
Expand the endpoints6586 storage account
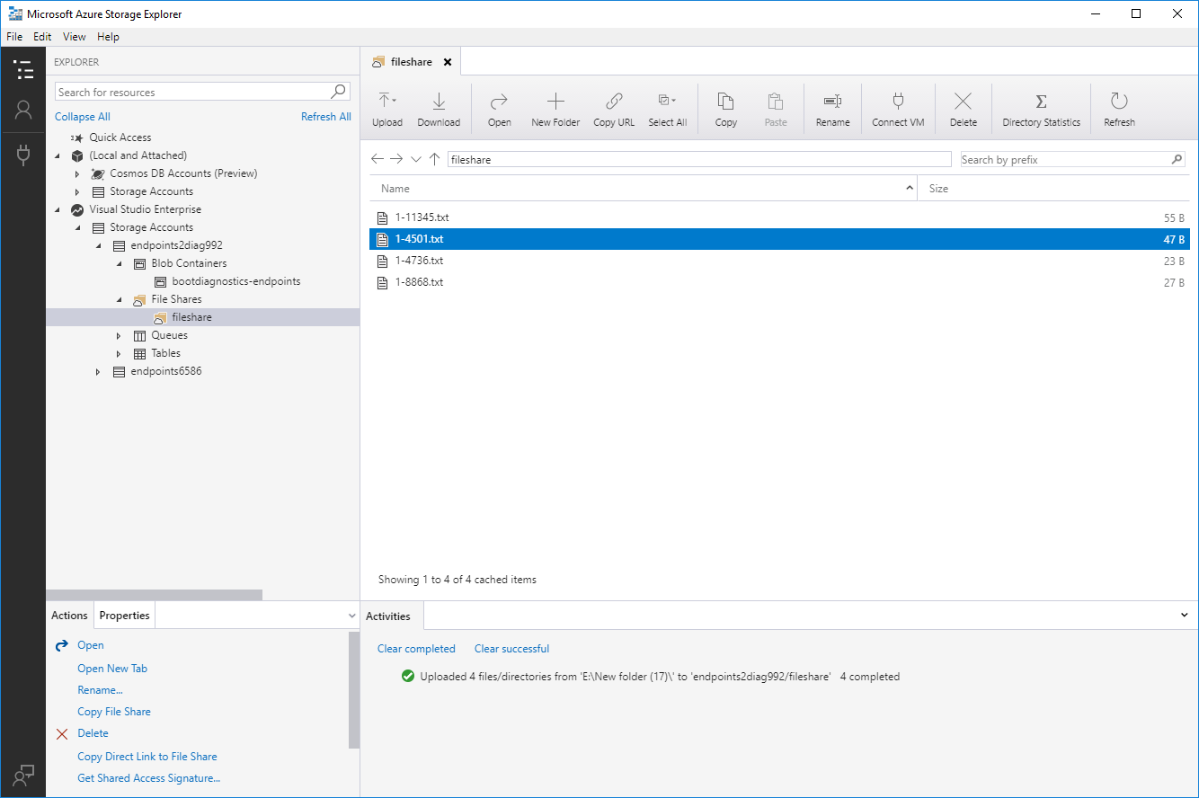99,371
